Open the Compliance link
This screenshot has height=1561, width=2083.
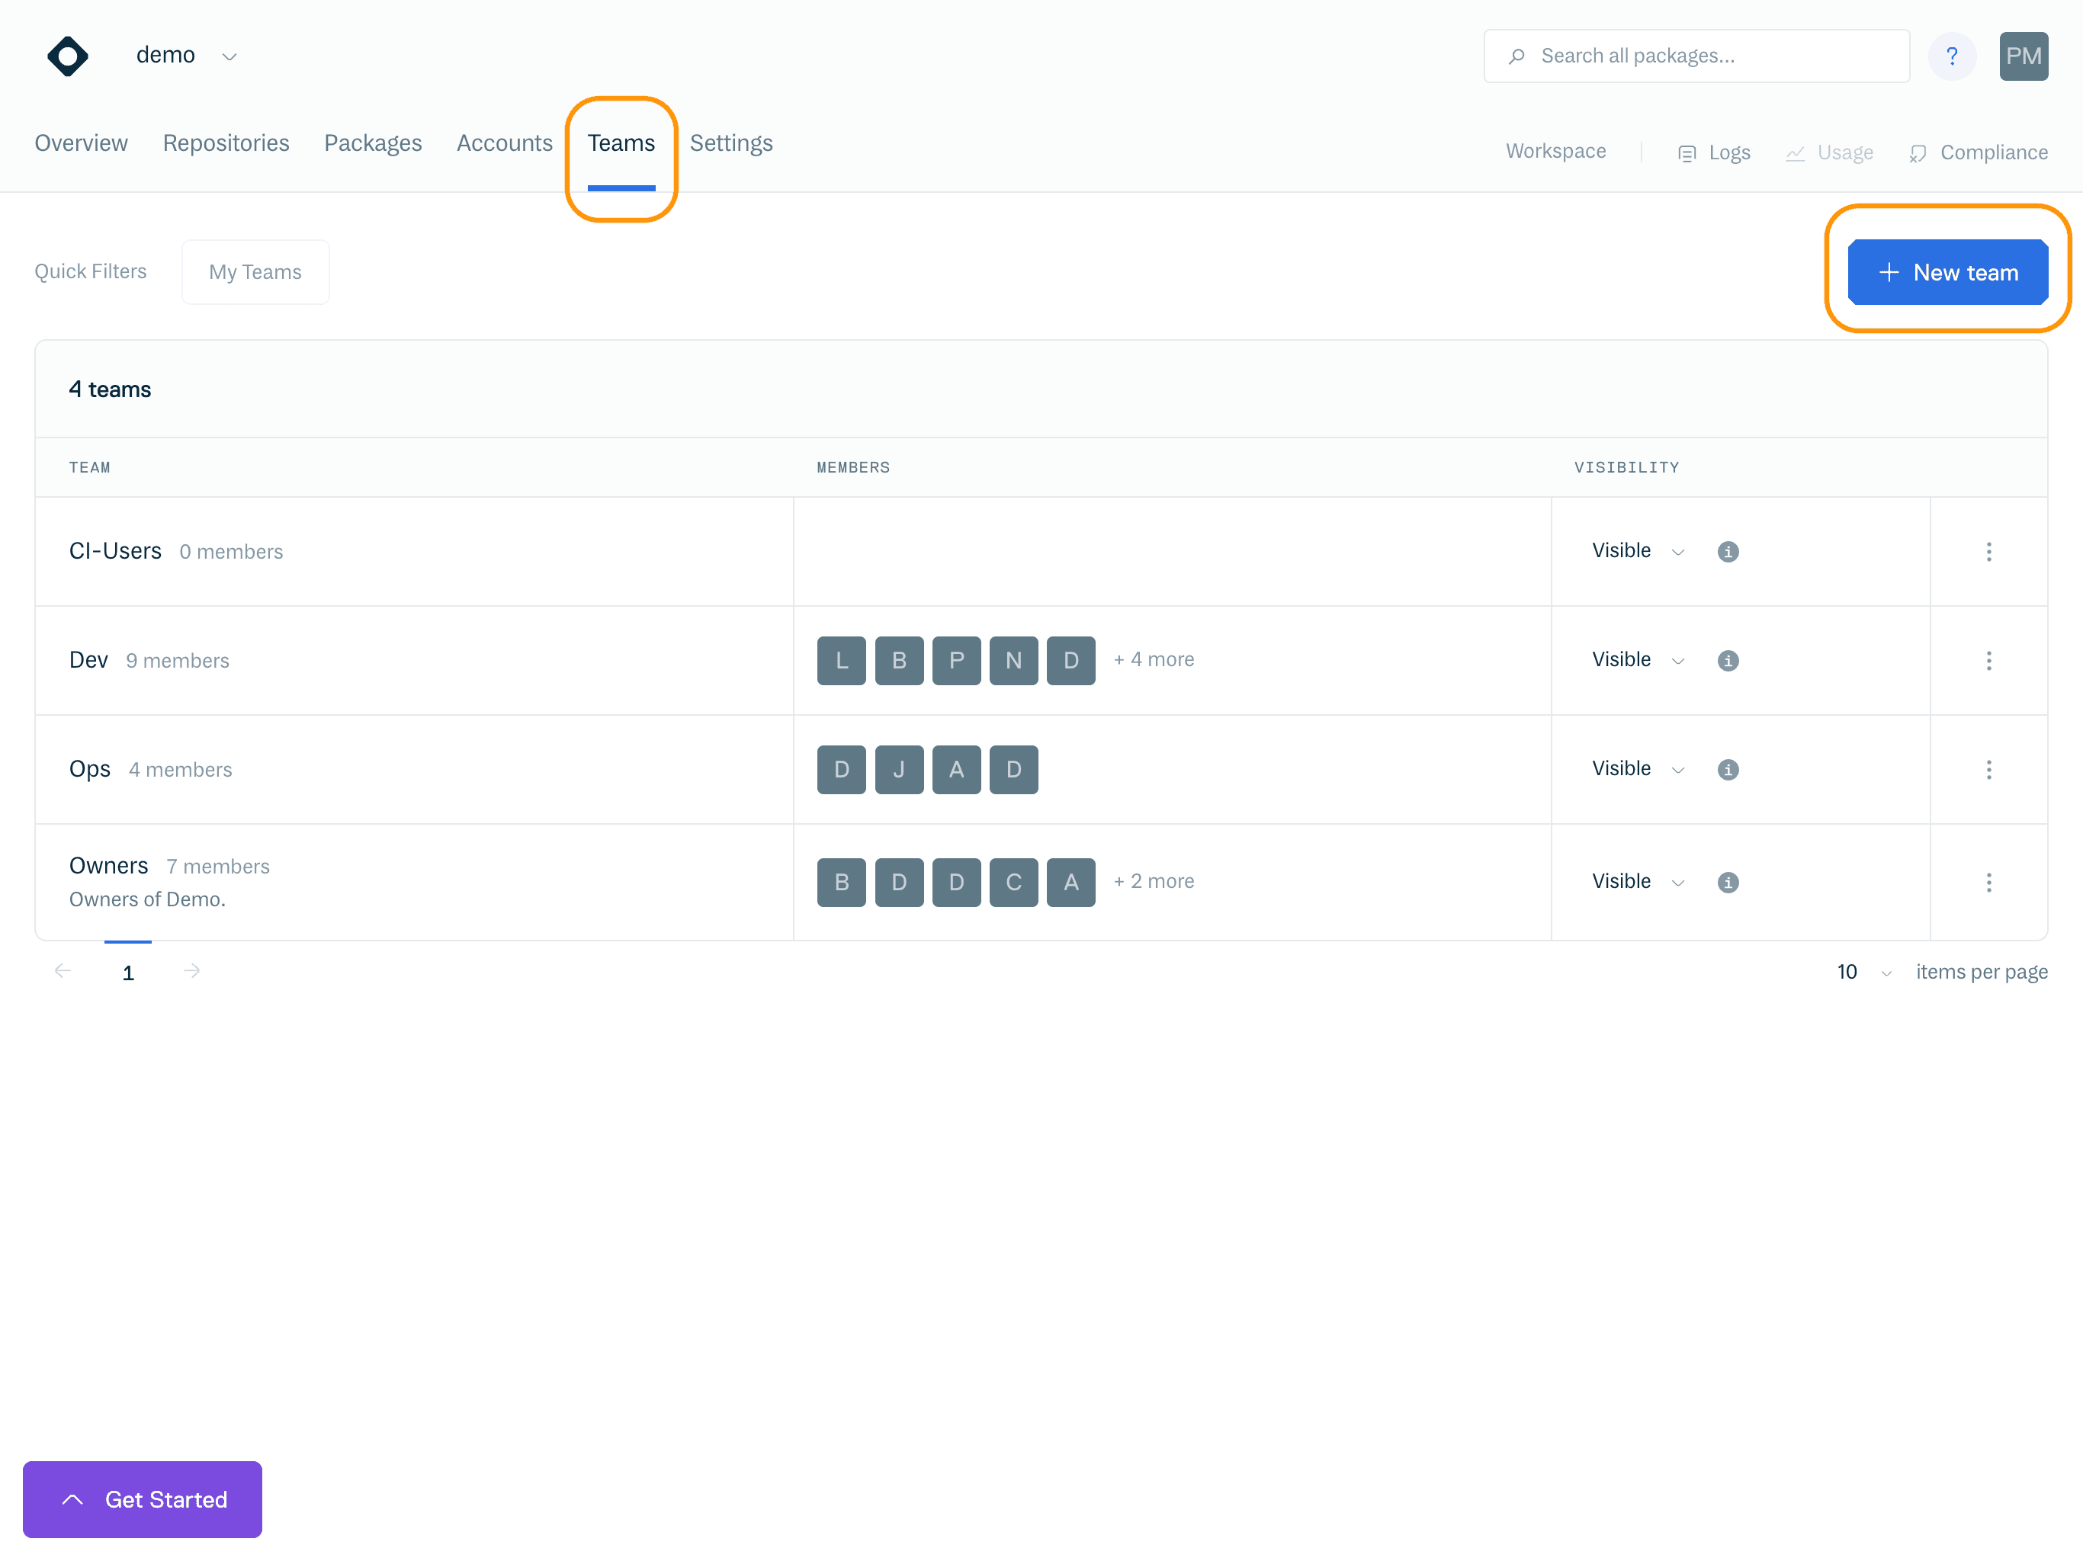[x=1978, y=152]
